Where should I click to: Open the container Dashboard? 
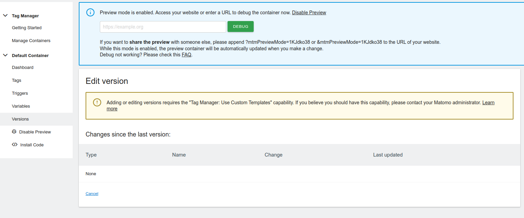pyautogui.click(x=22, y=68)
